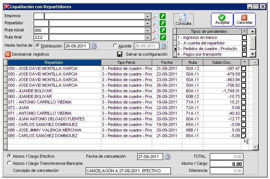Click the Ruta inicial code field 000
This screenshot has width=270, height=179.
(x=41, y=30)
